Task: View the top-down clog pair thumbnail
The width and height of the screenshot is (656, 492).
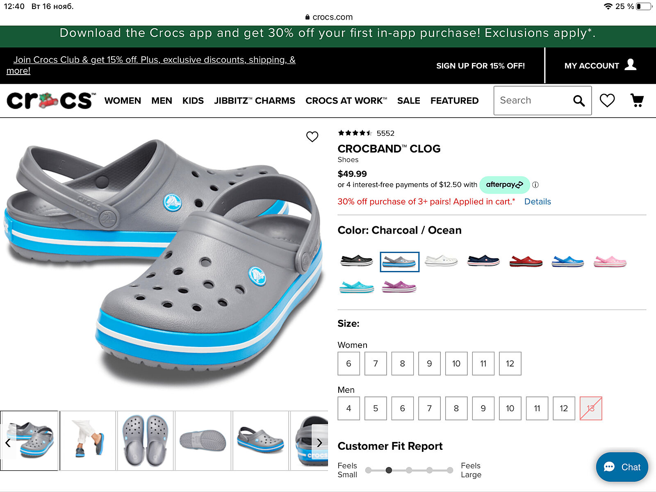Action: coord(145,441)
